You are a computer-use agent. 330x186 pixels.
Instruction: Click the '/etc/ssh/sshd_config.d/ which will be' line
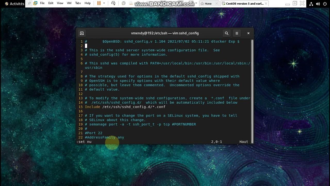161,103
